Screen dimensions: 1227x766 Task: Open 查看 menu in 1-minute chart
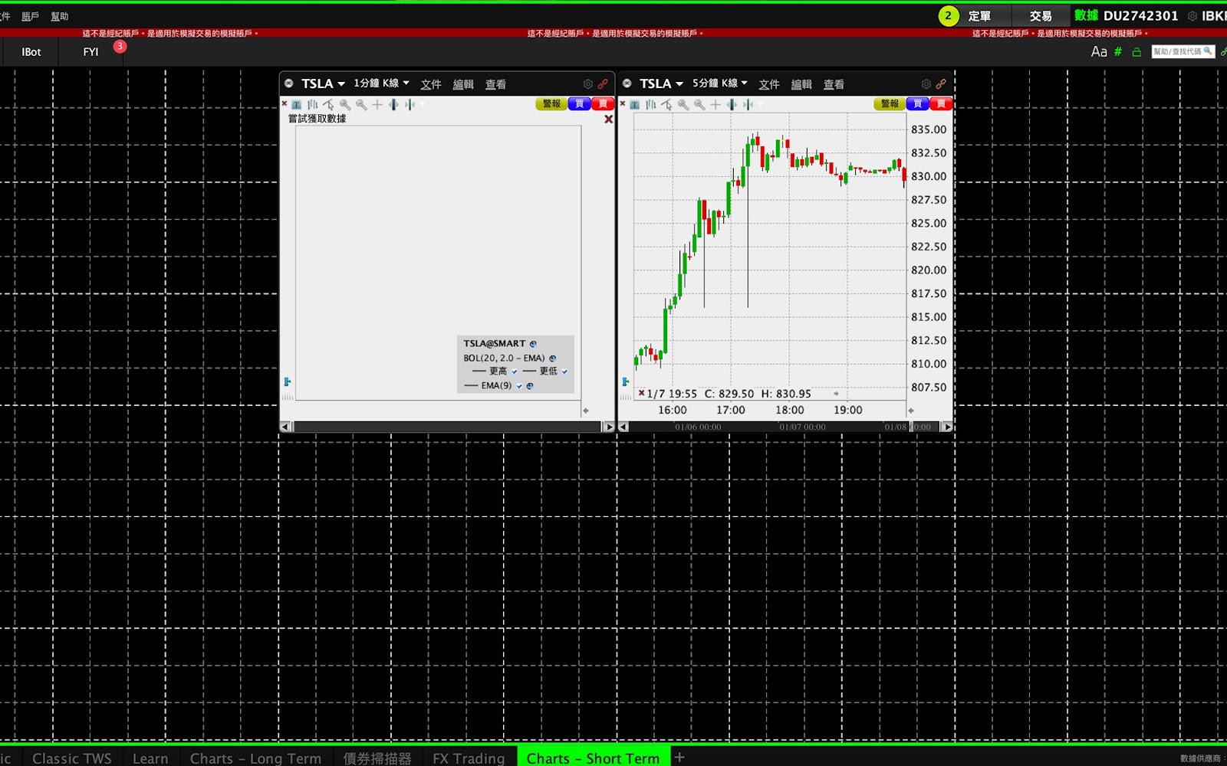(495, 84)
